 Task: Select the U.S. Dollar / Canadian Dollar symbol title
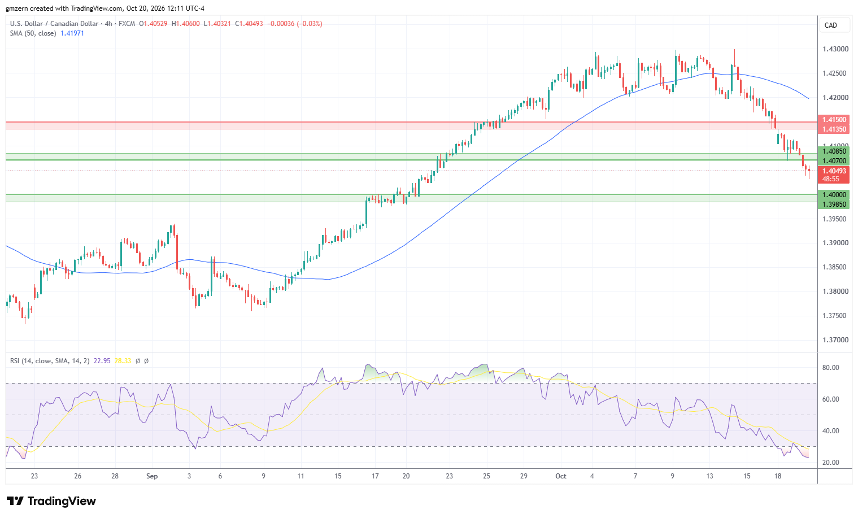[54, 24]
